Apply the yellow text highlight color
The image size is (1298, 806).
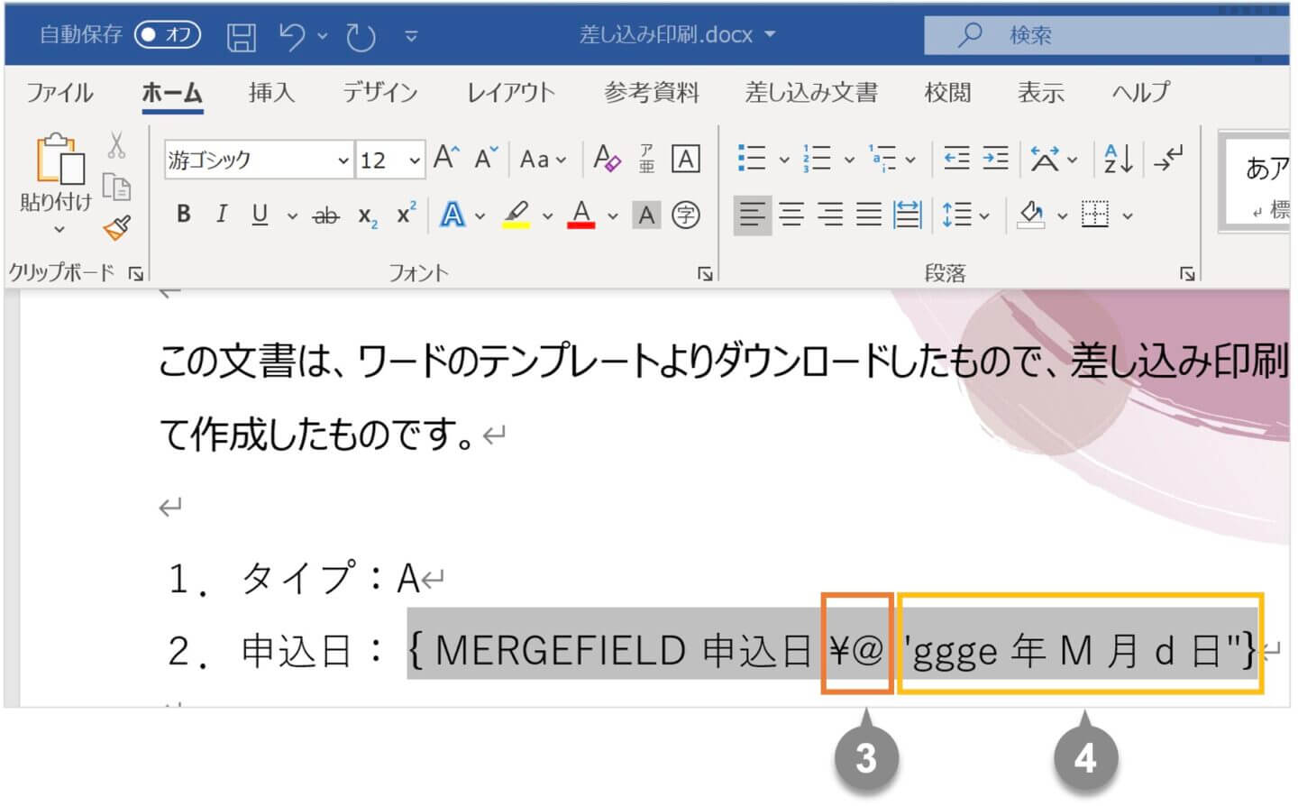tap(516, 215)
